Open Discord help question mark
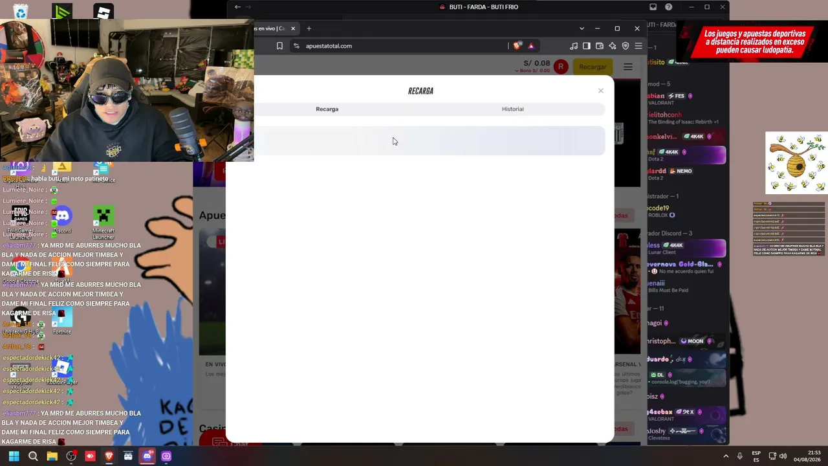This screenshot has height=466, width=828. (669, 7)
